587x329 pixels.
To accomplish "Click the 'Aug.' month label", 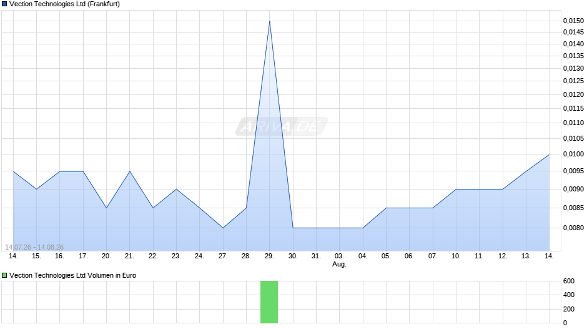I will (339, 264).
